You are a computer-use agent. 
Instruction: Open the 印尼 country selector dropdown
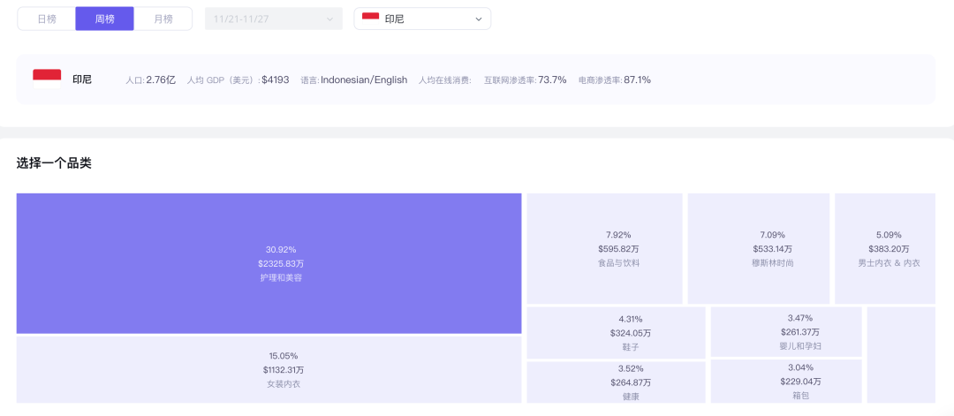pos(422,19)
